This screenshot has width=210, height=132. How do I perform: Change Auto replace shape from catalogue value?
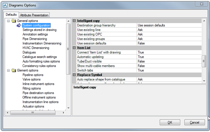pyautogui.click(x=169, y=79)
